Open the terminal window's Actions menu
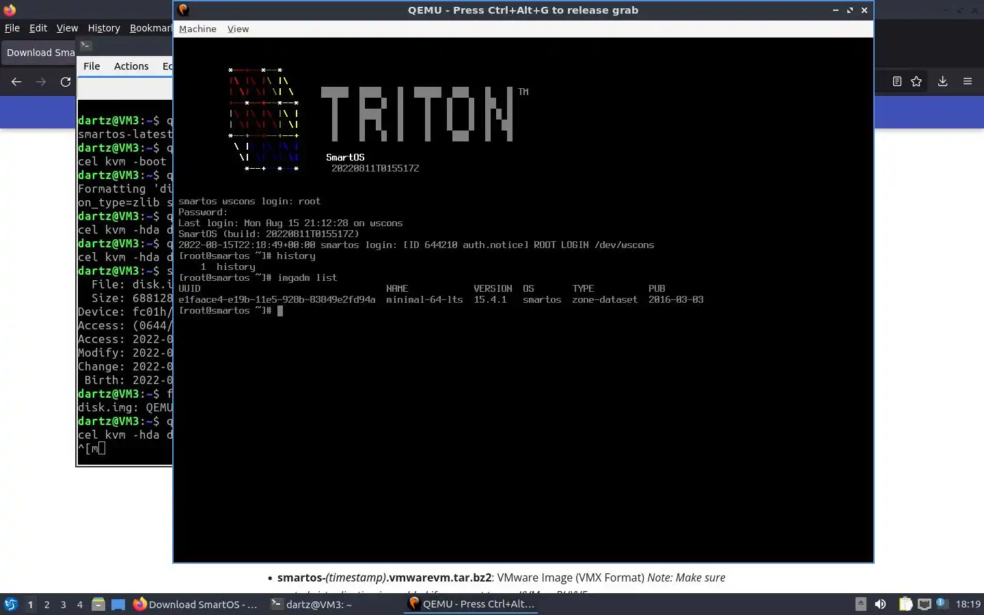Screen dimensions: 984x615 (x=131, y=66)
